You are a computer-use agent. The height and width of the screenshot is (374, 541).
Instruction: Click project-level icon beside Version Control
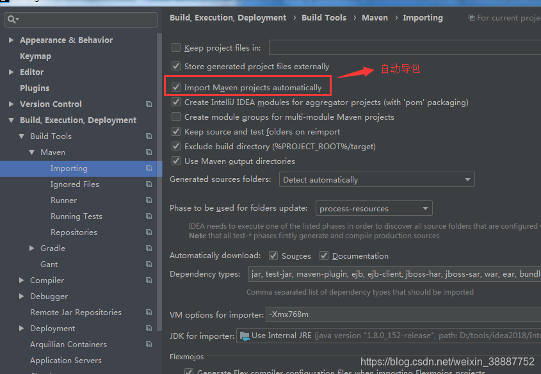click(149, 104)
